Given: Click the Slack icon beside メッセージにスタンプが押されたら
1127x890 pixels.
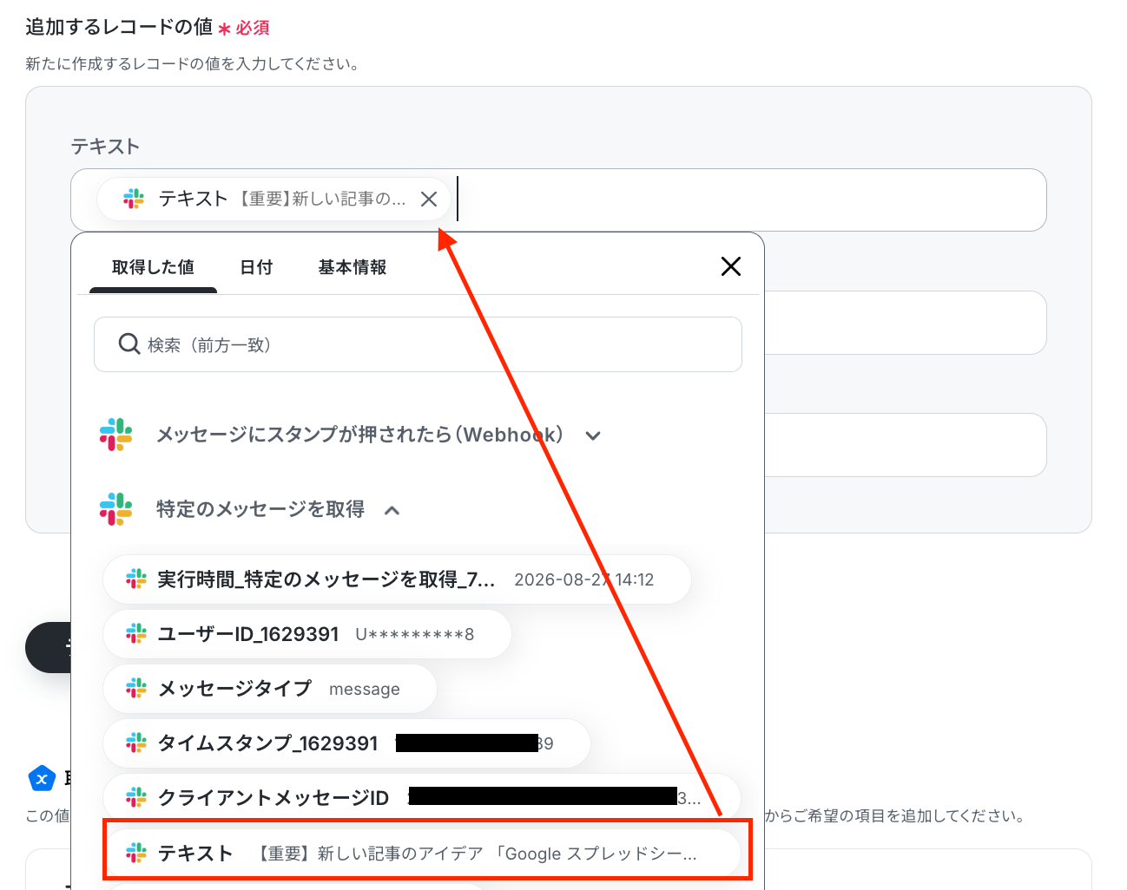Looking at the screenshot, I should point(115,435).
